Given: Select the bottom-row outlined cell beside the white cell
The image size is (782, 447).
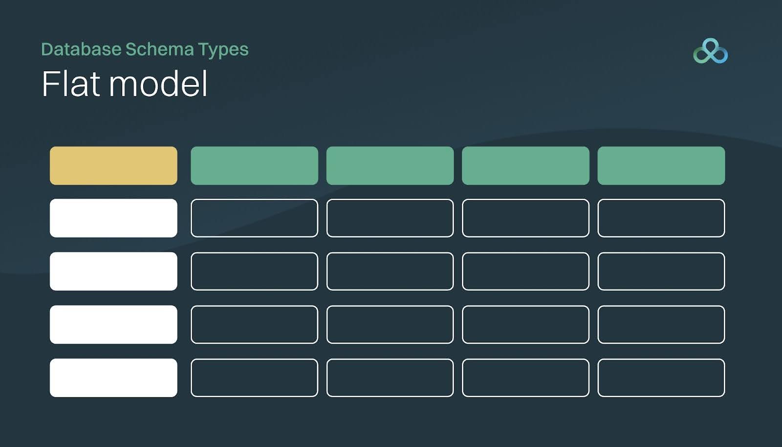Looking at the screenshot, I should pos(254,378).
